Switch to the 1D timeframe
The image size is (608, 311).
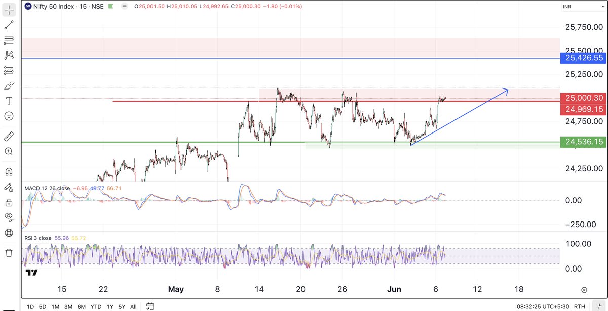(x=30, y=306)
